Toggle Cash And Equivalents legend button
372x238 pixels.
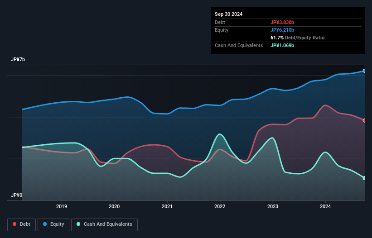point(104,224)
